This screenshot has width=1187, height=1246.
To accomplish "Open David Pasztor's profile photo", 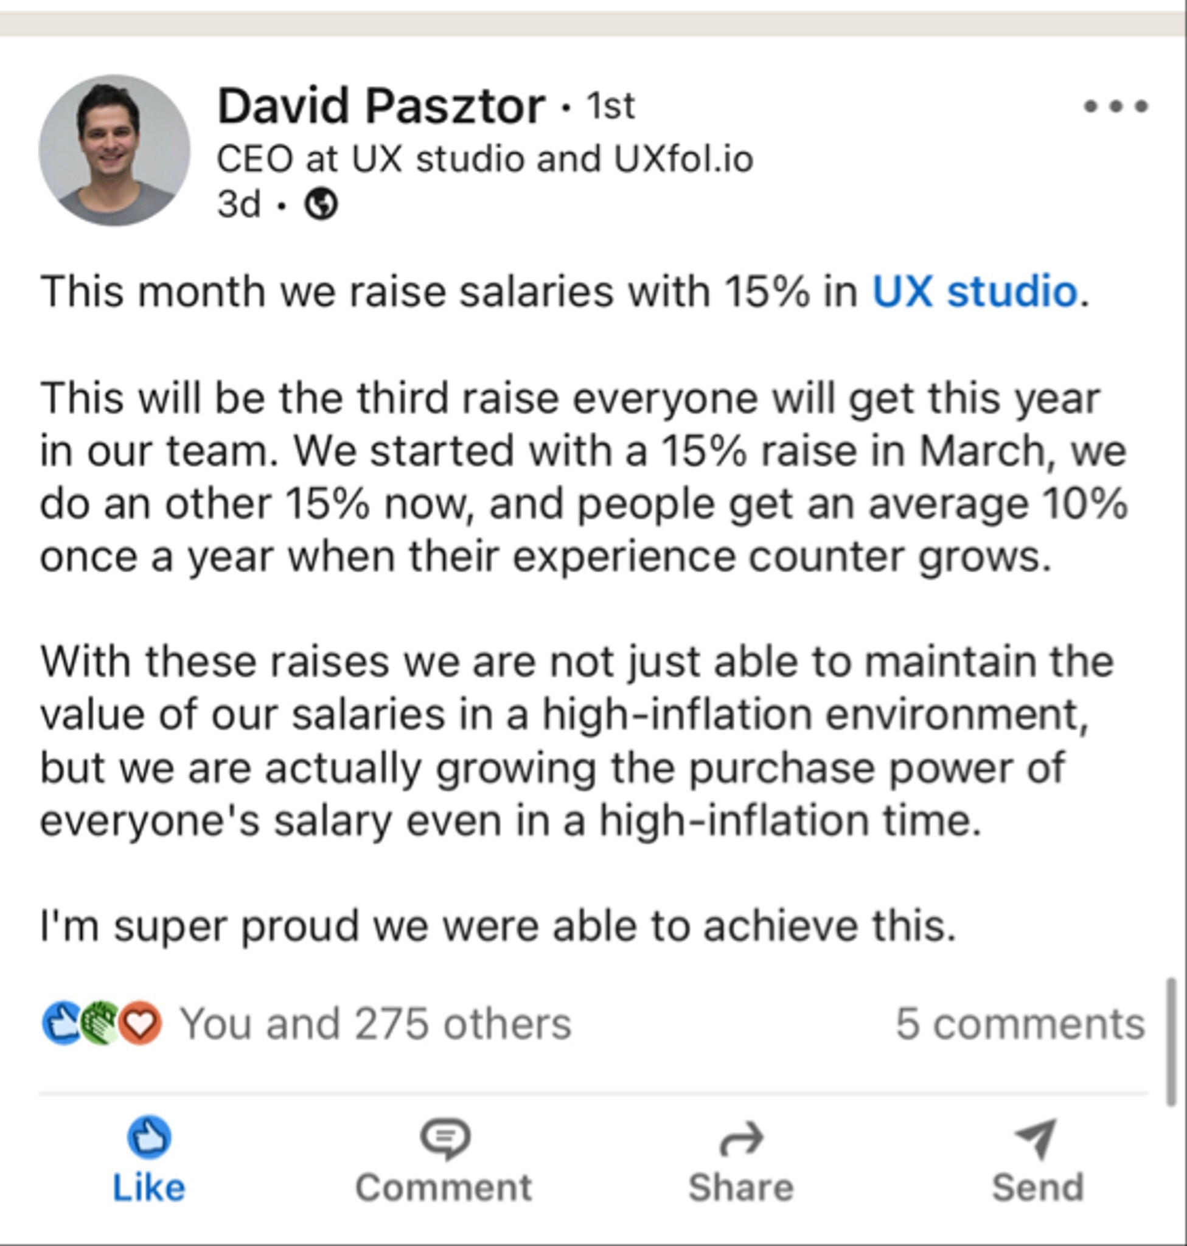I will tap(114, 150).
